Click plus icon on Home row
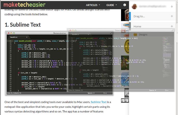The image size is (178, 115). click(172, 26)
